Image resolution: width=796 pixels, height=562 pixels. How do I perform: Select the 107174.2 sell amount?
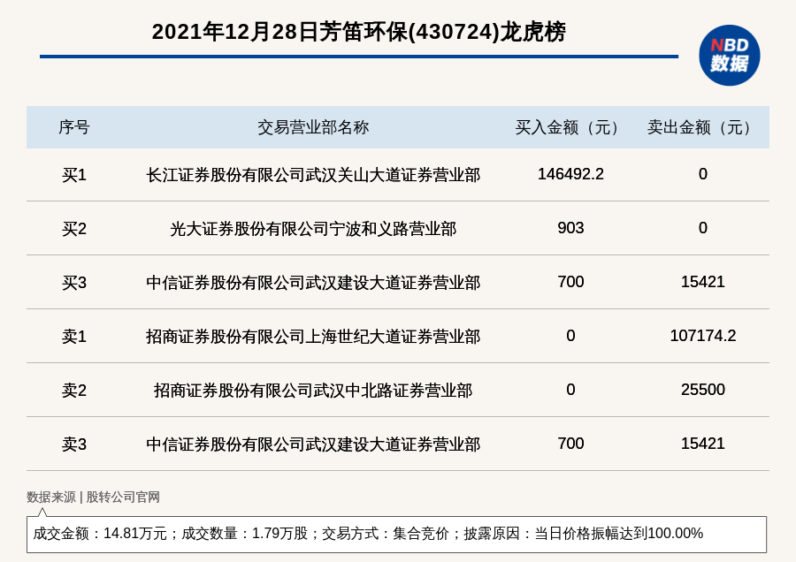(702, 336)
